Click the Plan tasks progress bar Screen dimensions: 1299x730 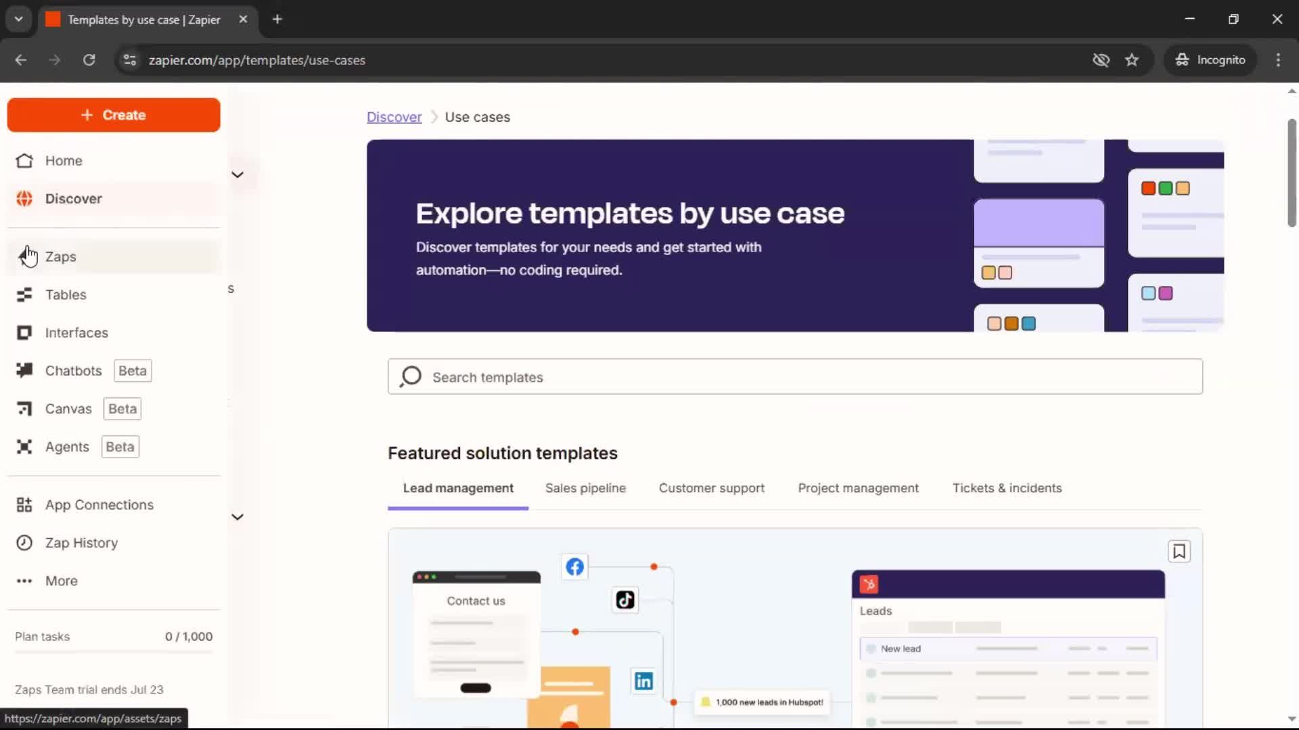[x=114, y=652]
